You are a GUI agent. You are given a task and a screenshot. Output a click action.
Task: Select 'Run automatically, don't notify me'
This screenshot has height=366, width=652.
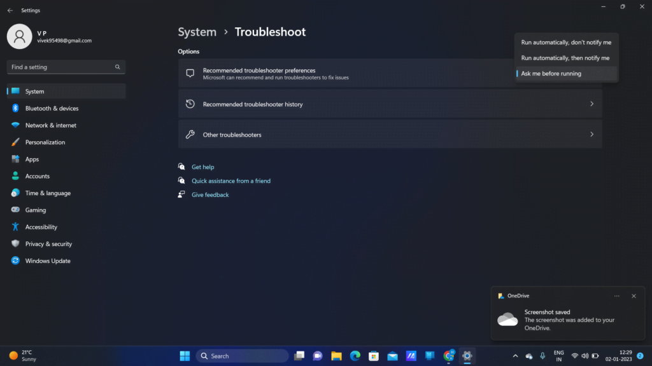point(566,43)
